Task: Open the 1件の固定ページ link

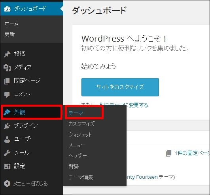Action: tap(192, 153)
